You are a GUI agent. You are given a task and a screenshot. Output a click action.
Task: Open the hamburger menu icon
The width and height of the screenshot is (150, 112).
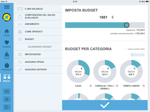pos(7,7)
